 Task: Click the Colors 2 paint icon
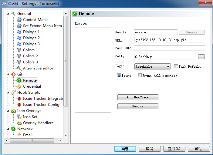click(19, 56)
